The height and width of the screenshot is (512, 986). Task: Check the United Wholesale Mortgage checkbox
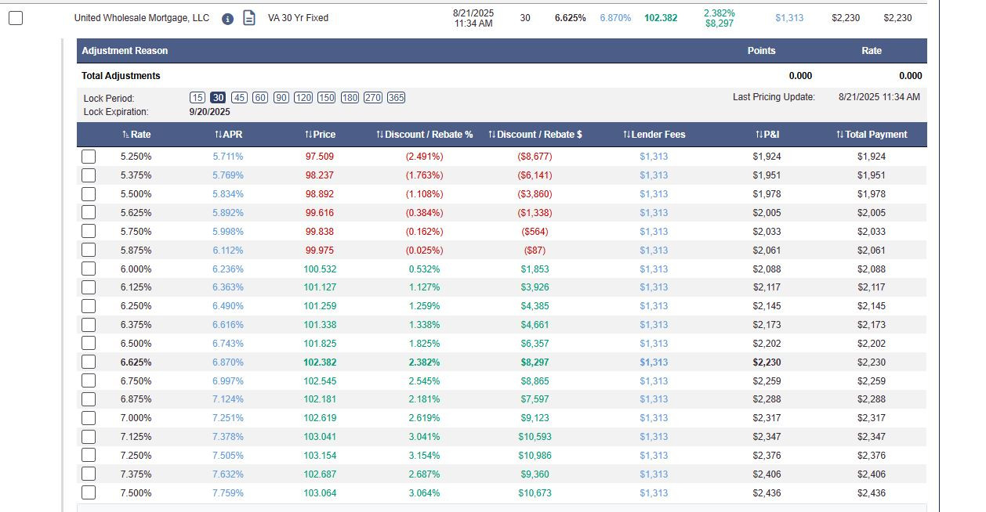click(x=16, y=18)
